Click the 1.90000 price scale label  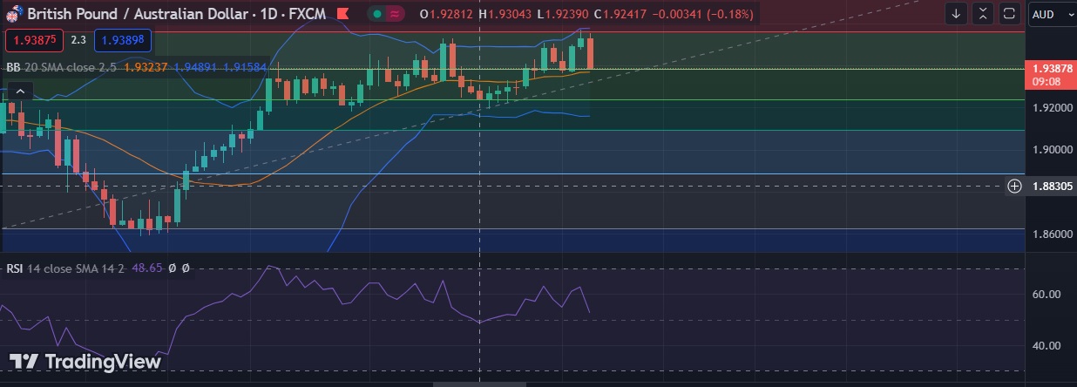pos(1052,150)
